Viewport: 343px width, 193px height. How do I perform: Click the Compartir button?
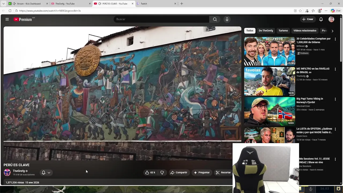[179, 173]
